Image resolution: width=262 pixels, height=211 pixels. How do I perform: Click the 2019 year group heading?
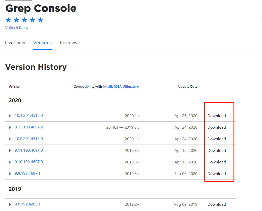coord(15,189)
